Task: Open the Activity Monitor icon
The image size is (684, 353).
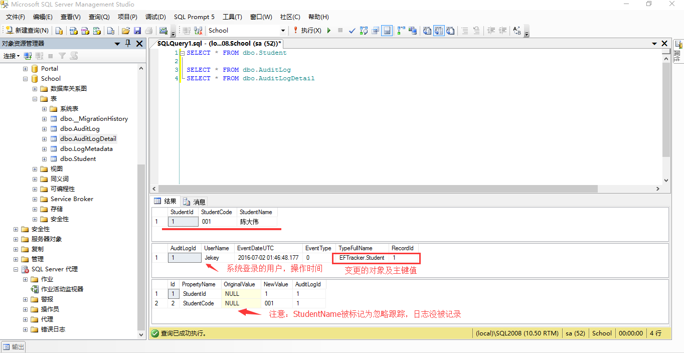Action: tap(163, 31)
